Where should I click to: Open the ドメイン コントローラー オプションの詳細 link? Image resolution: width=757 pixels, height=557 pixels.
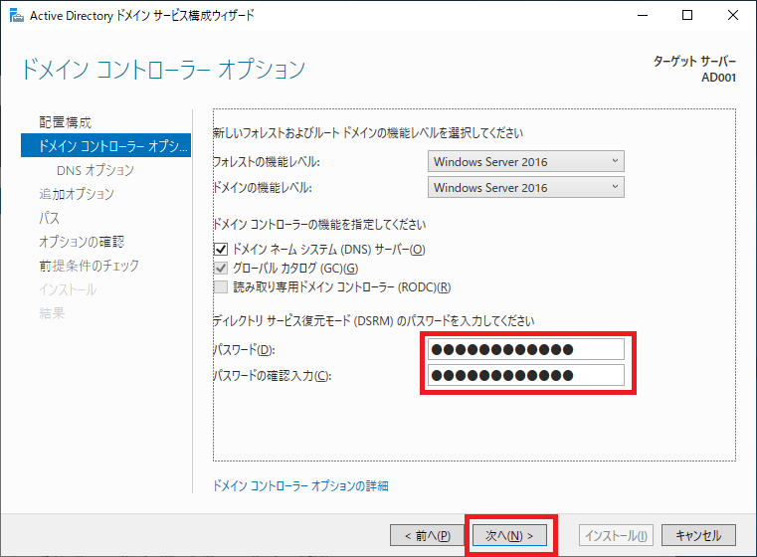tap(300, 485)
